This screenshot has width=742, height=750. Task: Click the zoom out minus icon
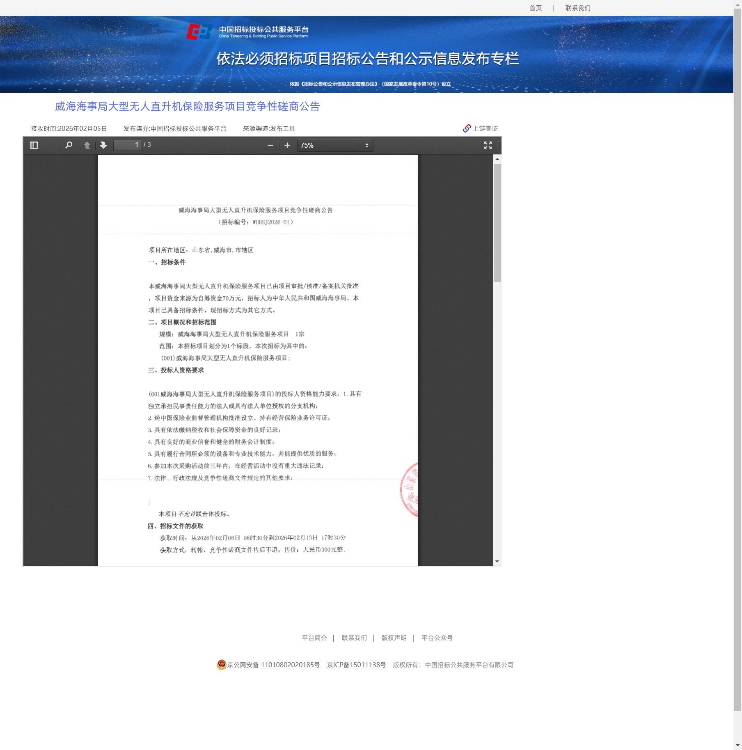click(x=270, y=145)
